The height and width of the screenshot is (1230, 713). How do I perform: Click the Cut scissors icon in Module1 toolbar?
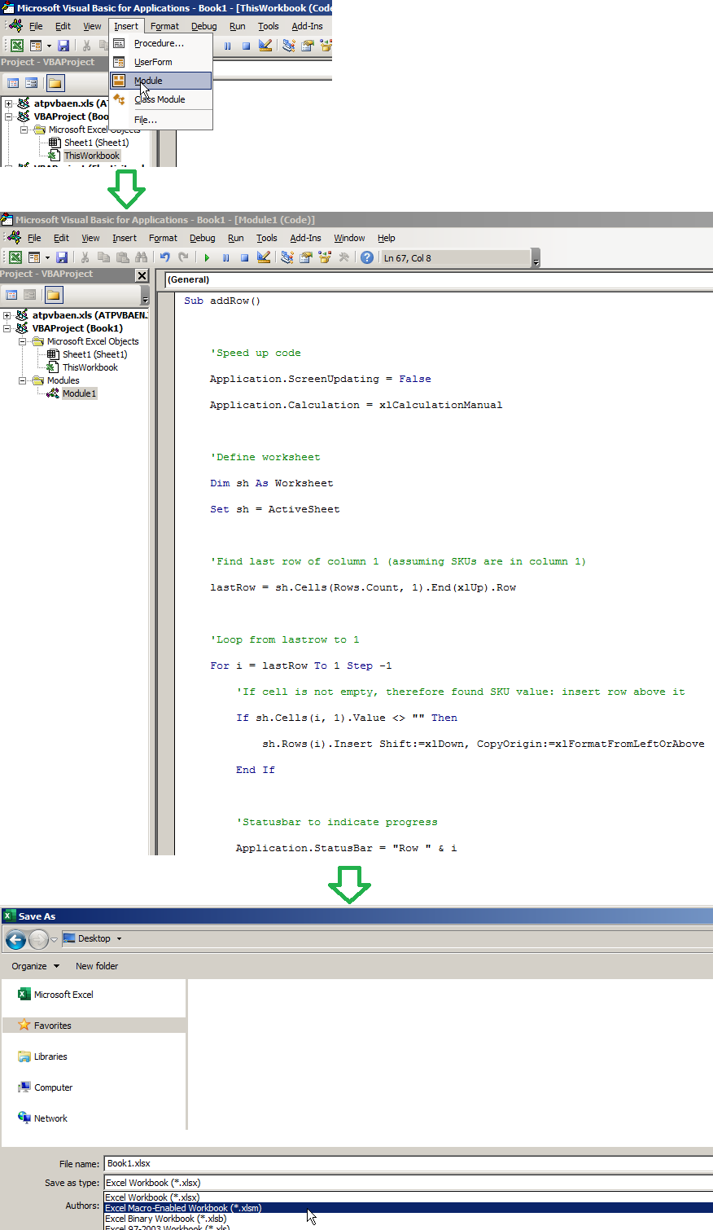(x=85, y=257)
